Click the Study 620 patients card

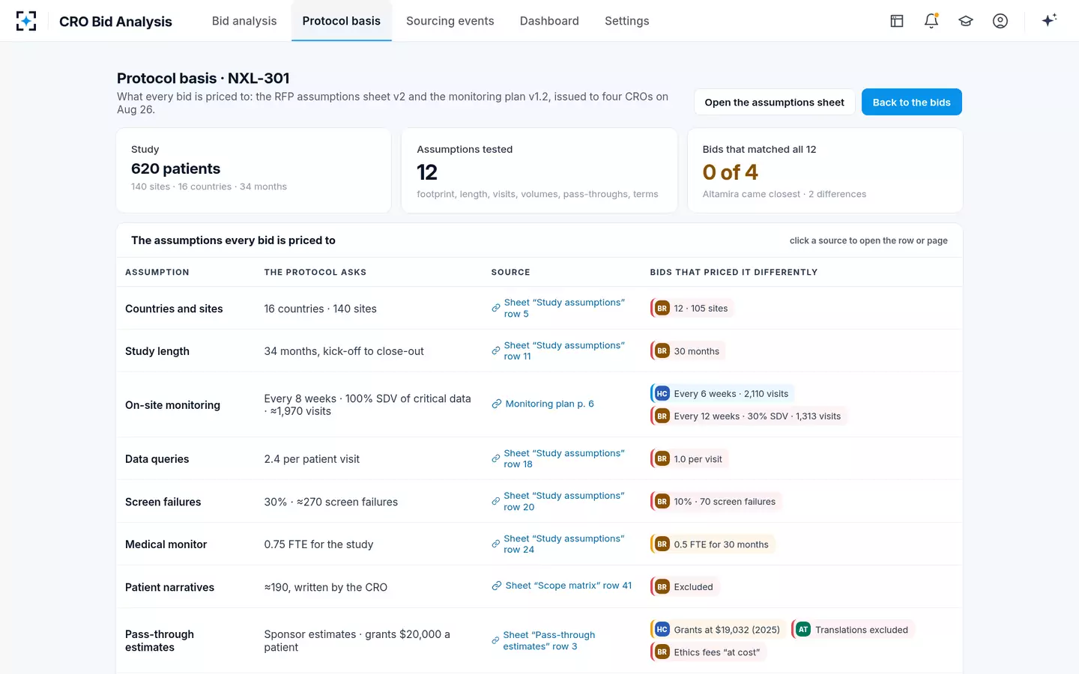(254, 171)
